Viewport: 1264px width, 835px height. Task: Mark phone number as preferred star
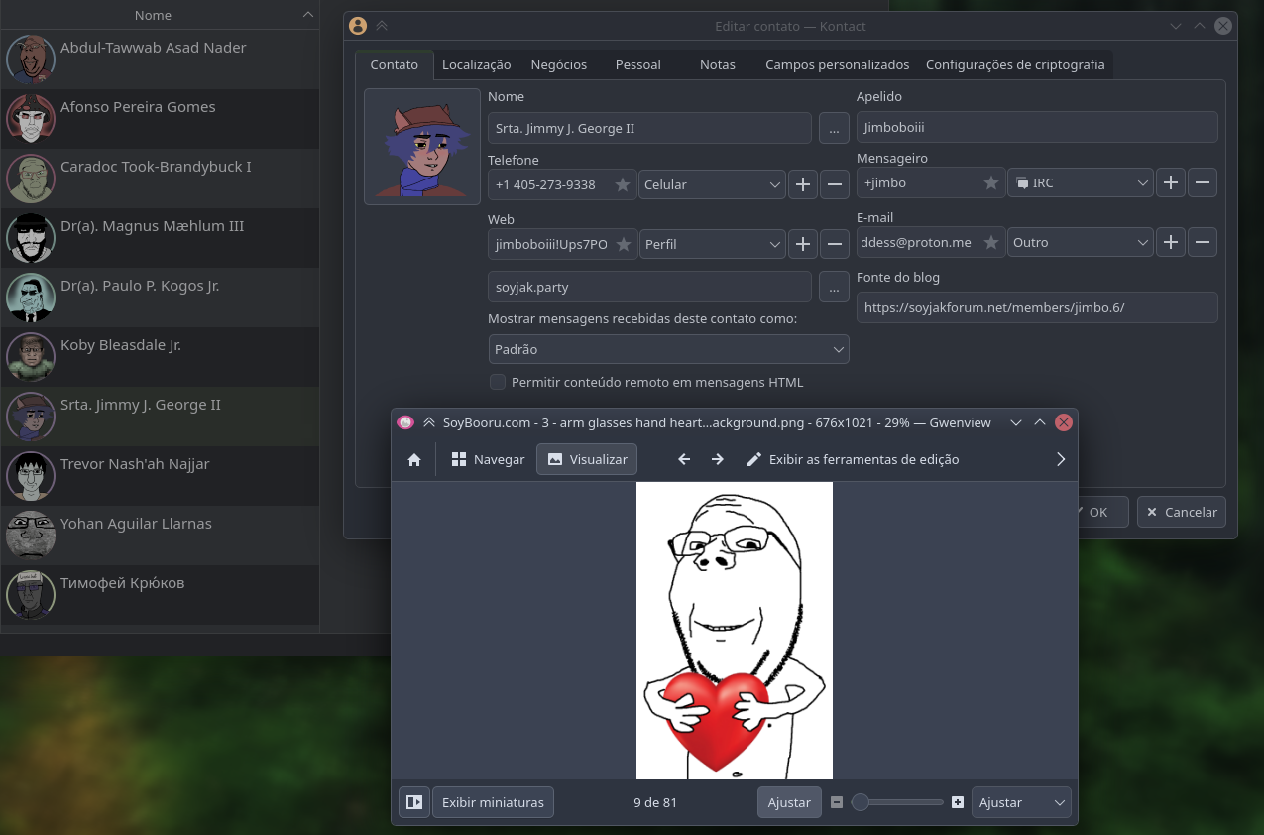tap(622, 184)
